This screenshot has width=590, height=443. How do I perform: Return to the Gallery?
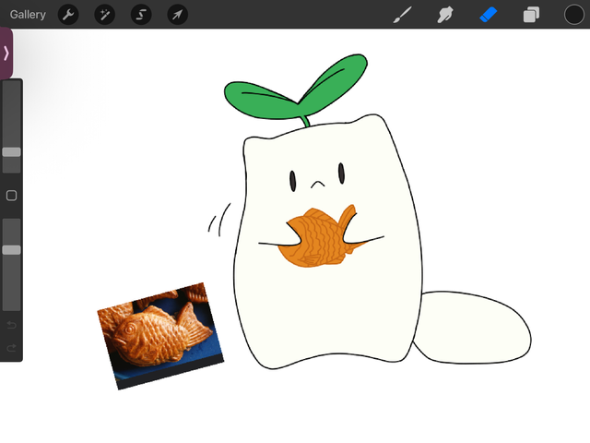pyautogui.click(x=28, y=15)
